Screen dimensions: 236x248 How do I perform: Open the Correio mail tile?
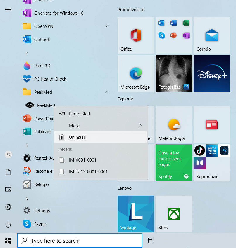(211, 35)
